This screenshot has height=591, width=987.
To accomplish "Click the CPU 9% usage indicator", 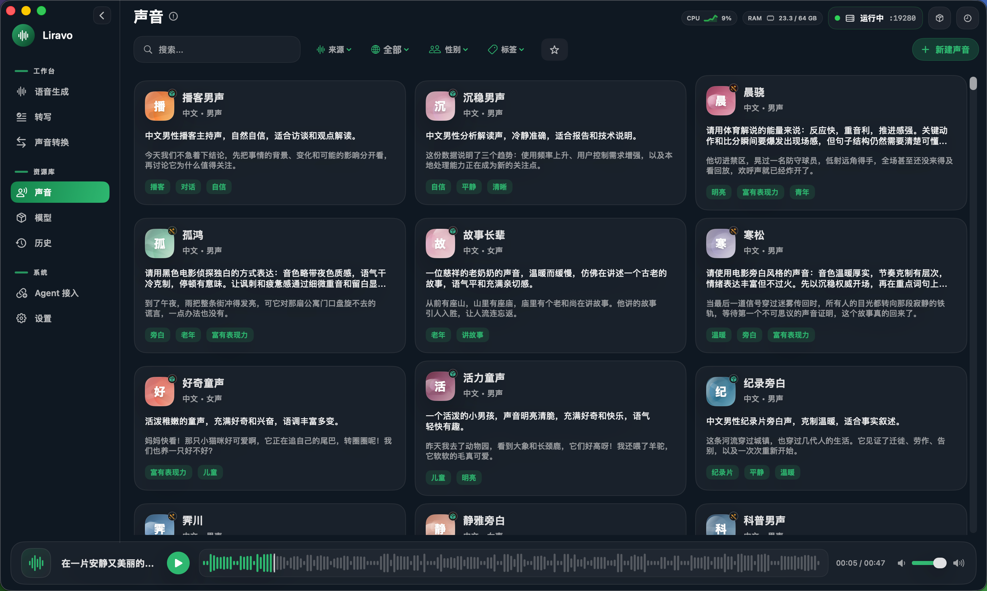I will point(709,18).
